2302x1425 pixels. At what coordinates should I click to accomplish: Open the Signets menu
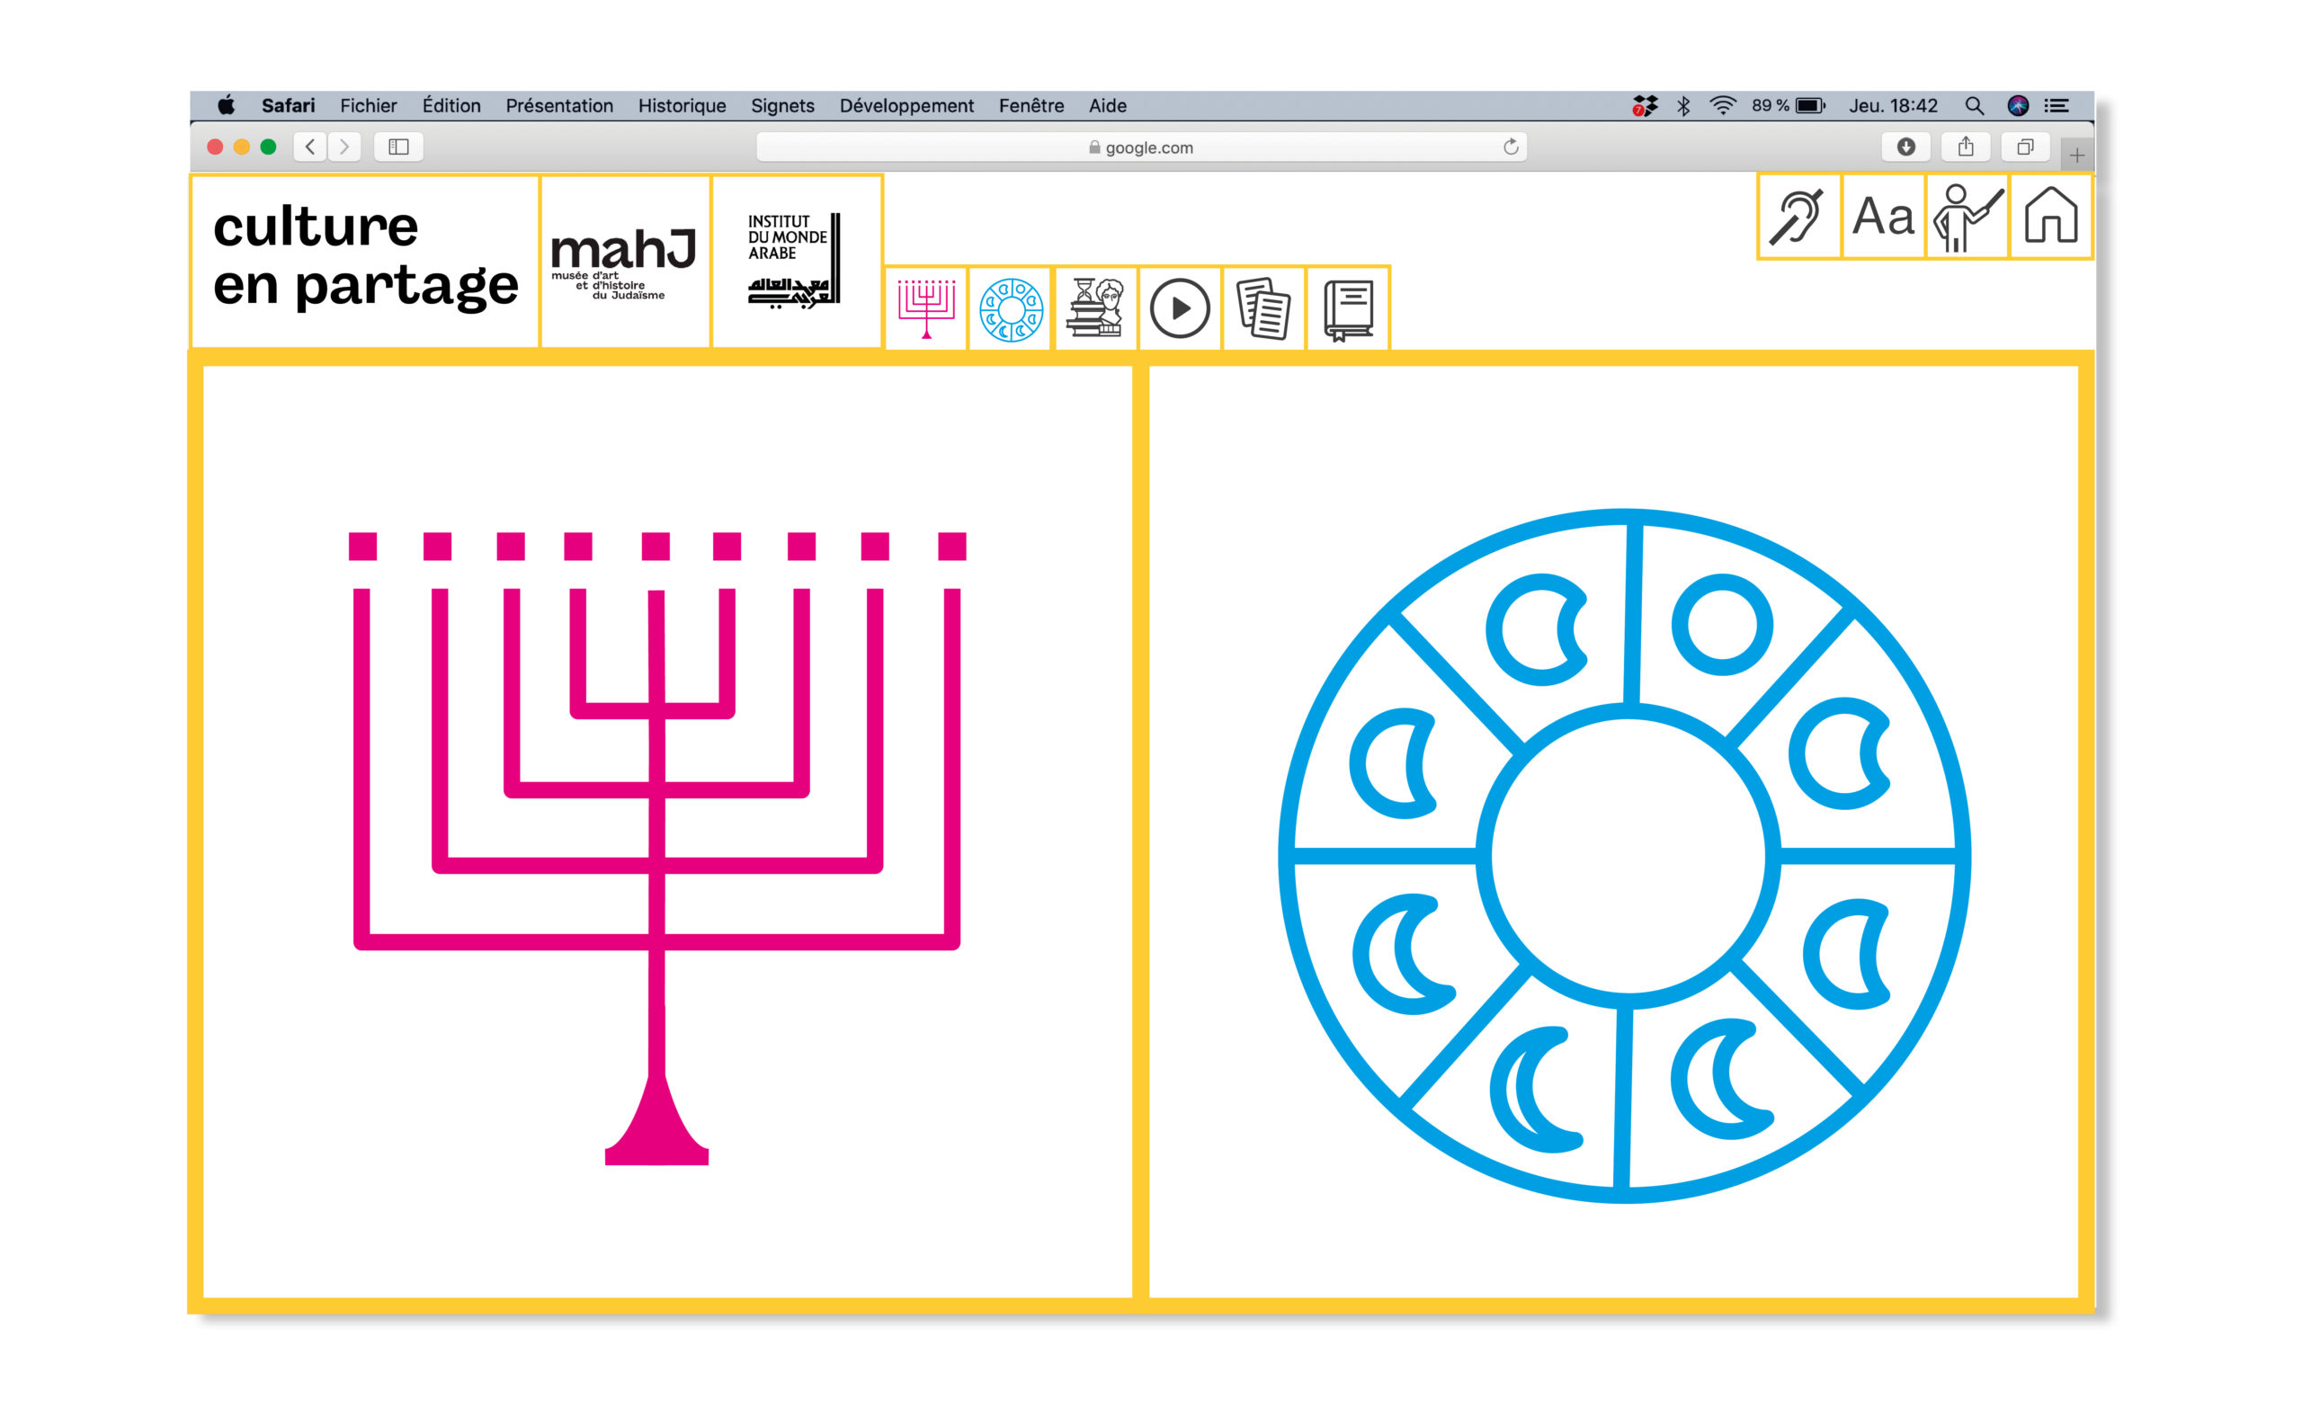click(x=782, y=105)
